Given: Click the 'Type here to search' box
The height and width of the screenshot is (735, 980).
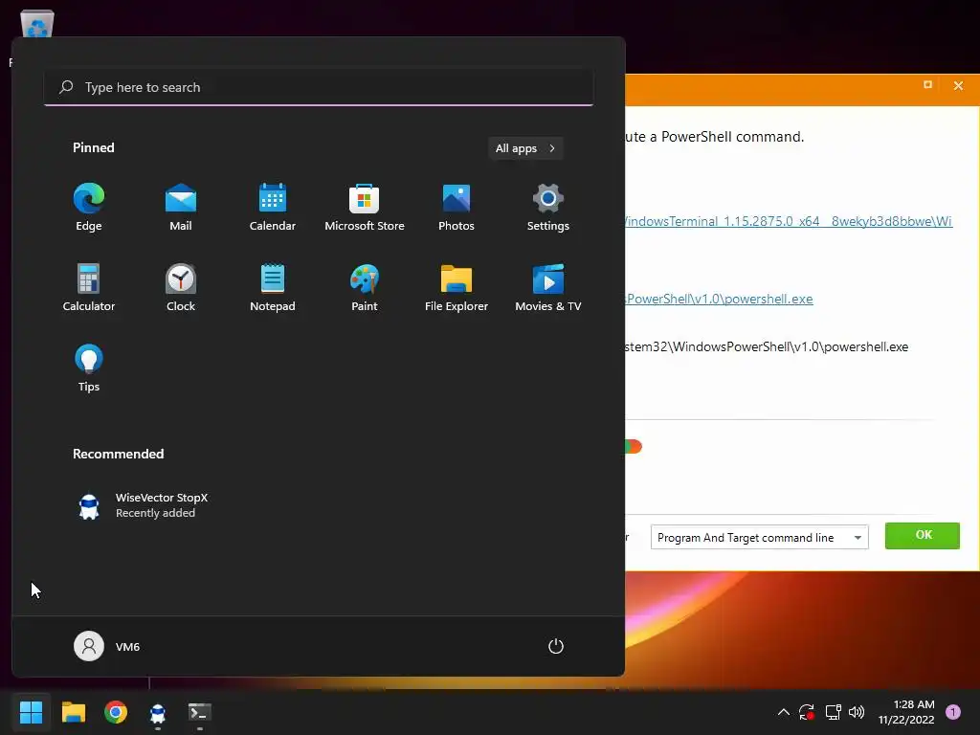Looking at the screenshot, I should (319, 87).
